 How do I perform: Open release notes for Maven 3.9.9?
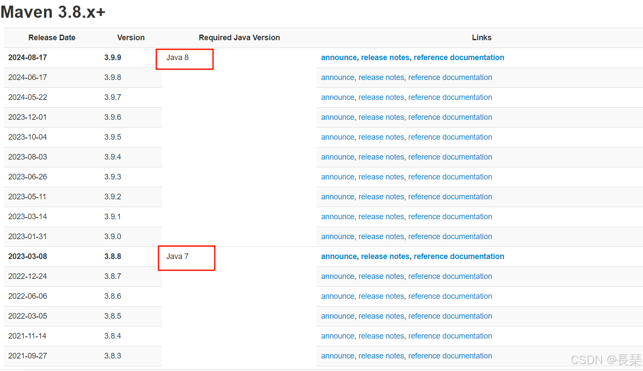[385, 57]
